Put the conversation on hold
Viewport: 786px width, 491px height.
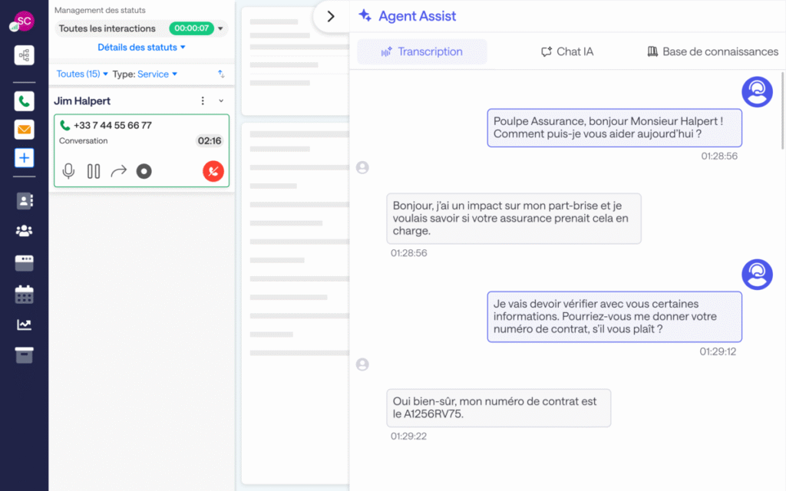[94, 171]
